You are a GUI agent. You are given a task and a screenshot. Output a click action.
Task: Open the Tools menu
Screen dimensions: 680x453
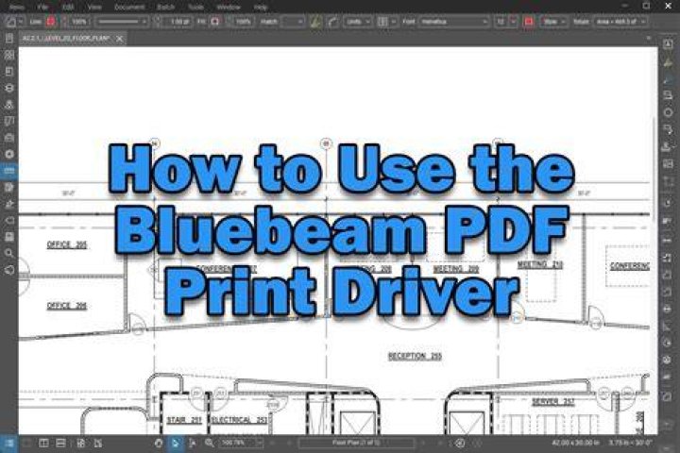(x=196, y=7)
